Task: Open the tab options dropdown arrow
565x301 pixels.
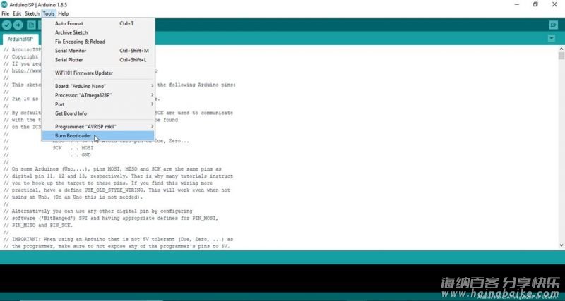Action: (x=552, y=38)
